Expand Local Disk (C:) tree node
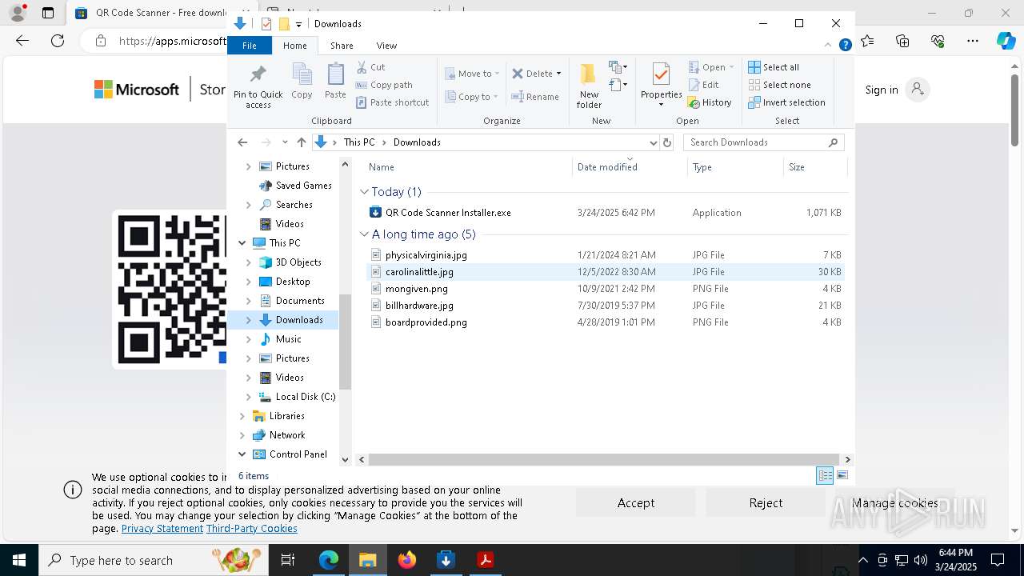 tap(249, 397)
